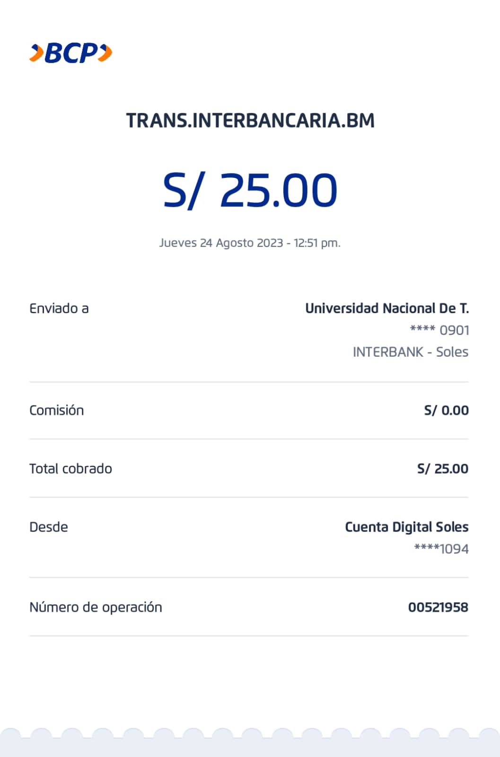
Task: Click Universidad Nacional De T. recipient name
Action: pos(386,308)
